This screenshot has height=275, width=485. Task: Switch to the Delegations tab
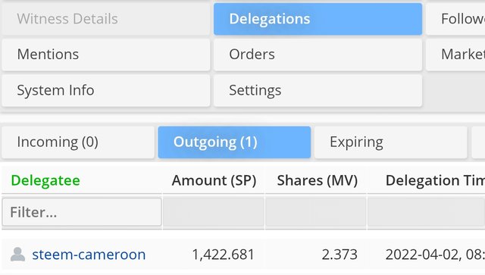point(318,19)
